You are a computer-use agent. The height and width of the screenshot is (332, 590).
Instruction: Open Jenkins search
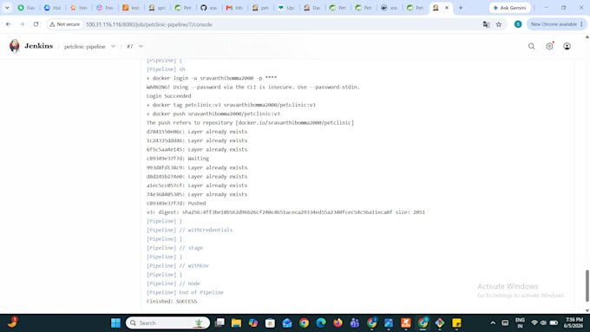coord(531,46)
